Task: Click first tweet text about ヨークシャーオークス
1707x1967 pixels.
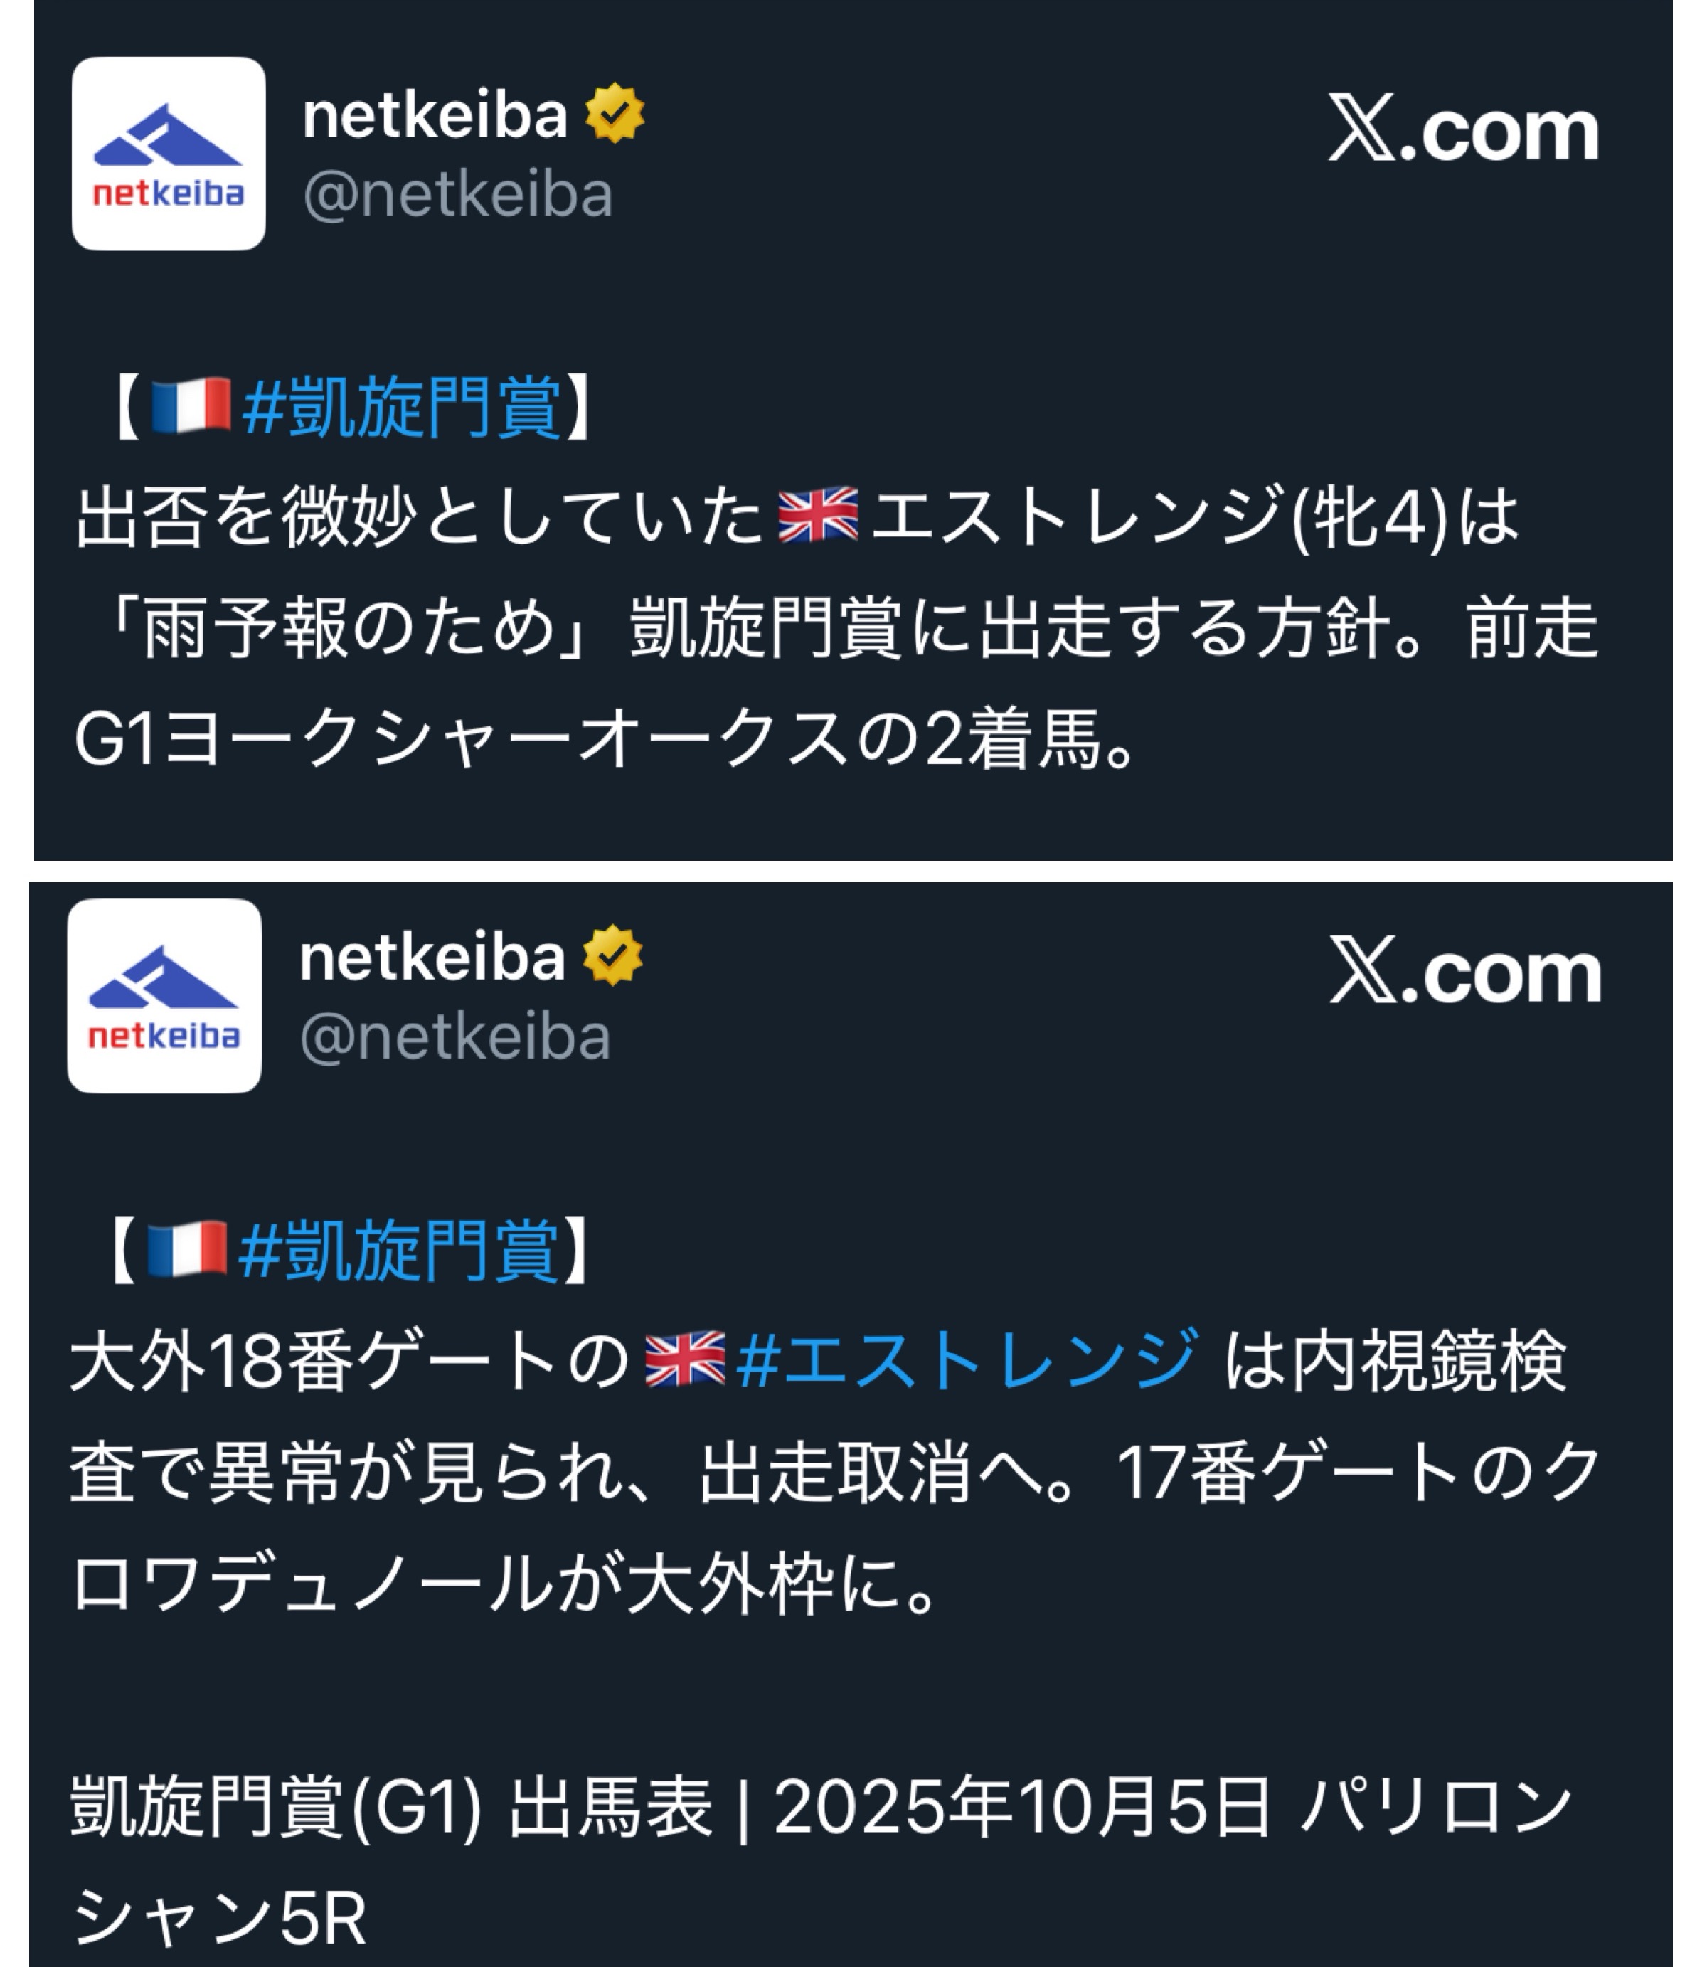Action: tap(836, 629)
